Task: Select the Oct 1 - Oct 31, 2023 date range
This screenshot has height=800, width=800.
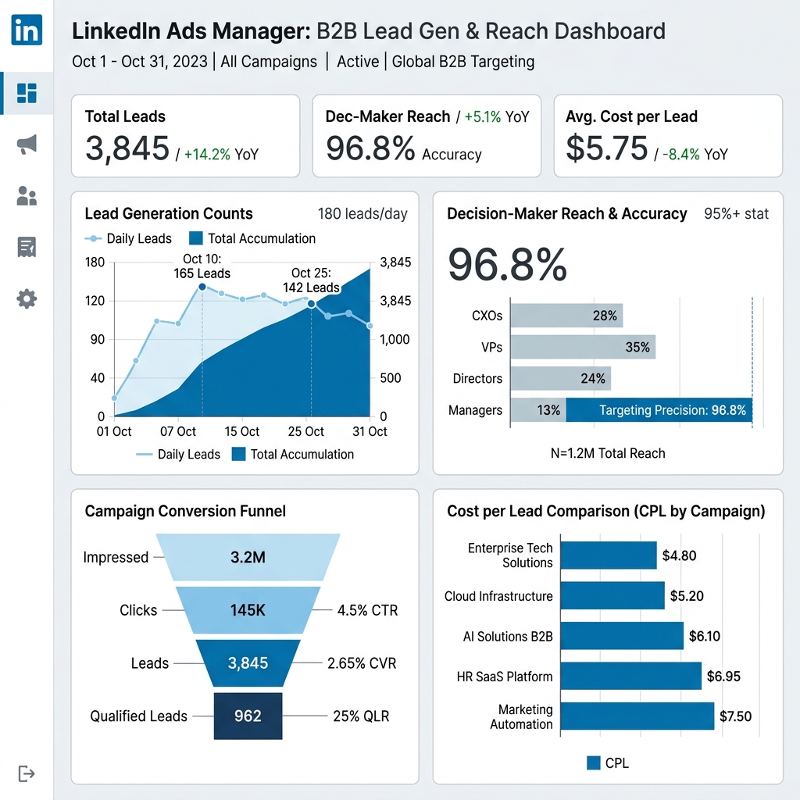Action: coord(140,62)
